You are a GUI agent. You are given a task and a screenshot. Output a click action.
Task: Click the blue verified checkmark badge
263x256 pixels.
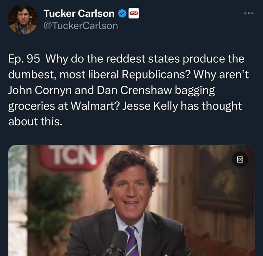click(122, 13)
